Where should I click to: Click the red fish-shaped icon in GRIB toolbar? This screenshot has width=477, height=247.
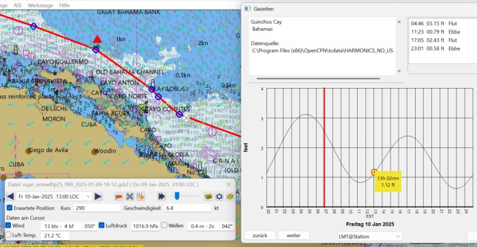click(x=119, y=197)
